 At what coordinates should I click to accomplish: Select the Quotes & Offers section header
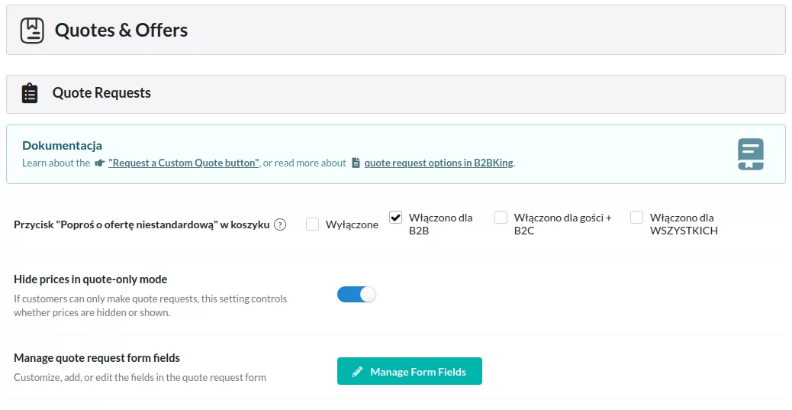coord(121,30)
